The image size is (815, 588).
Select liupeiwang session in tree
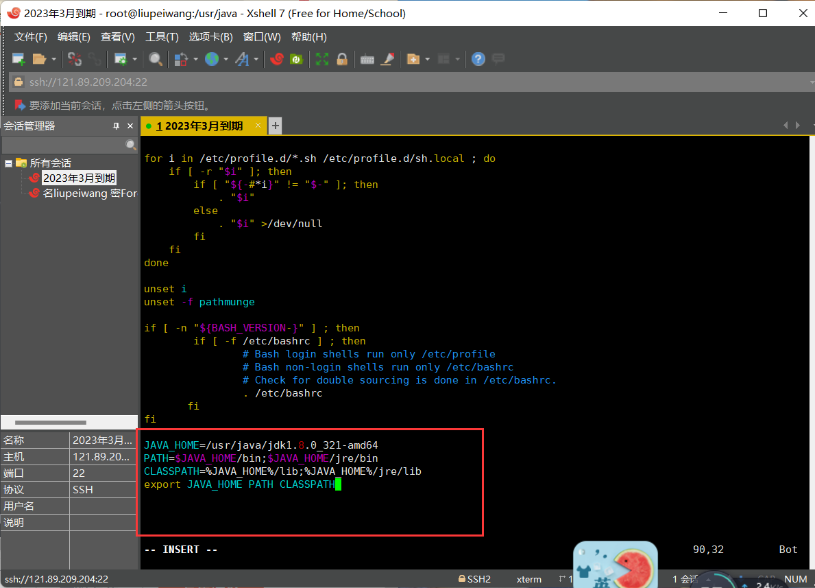(x=90, y=193)
